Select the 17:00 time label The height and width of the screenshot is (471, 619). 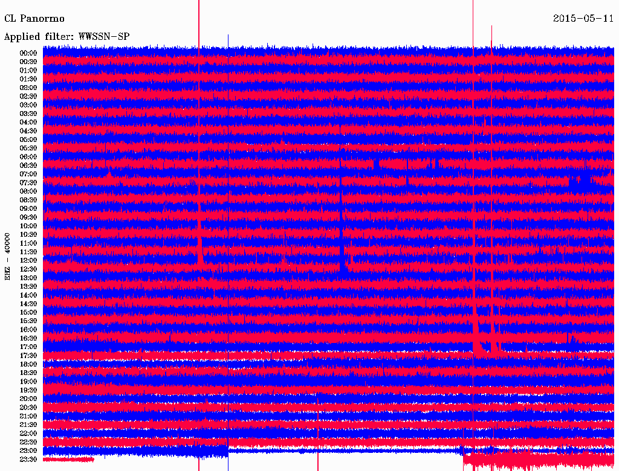pos(28,347)
